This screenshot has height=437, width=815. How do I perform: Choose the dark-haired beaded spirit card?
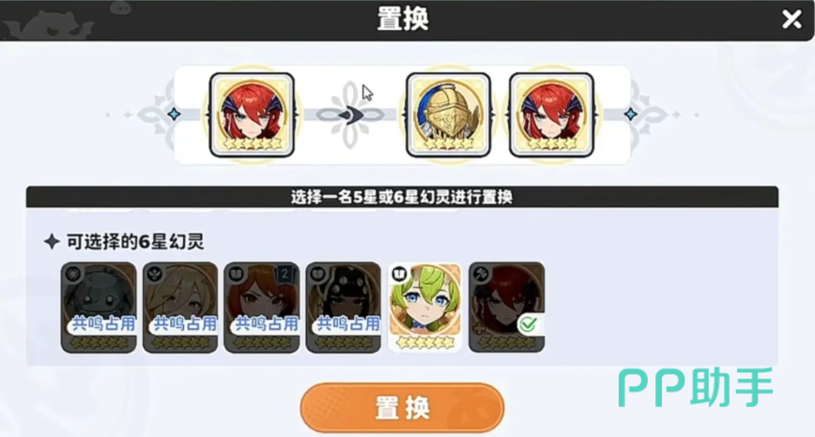coord(344,308)
